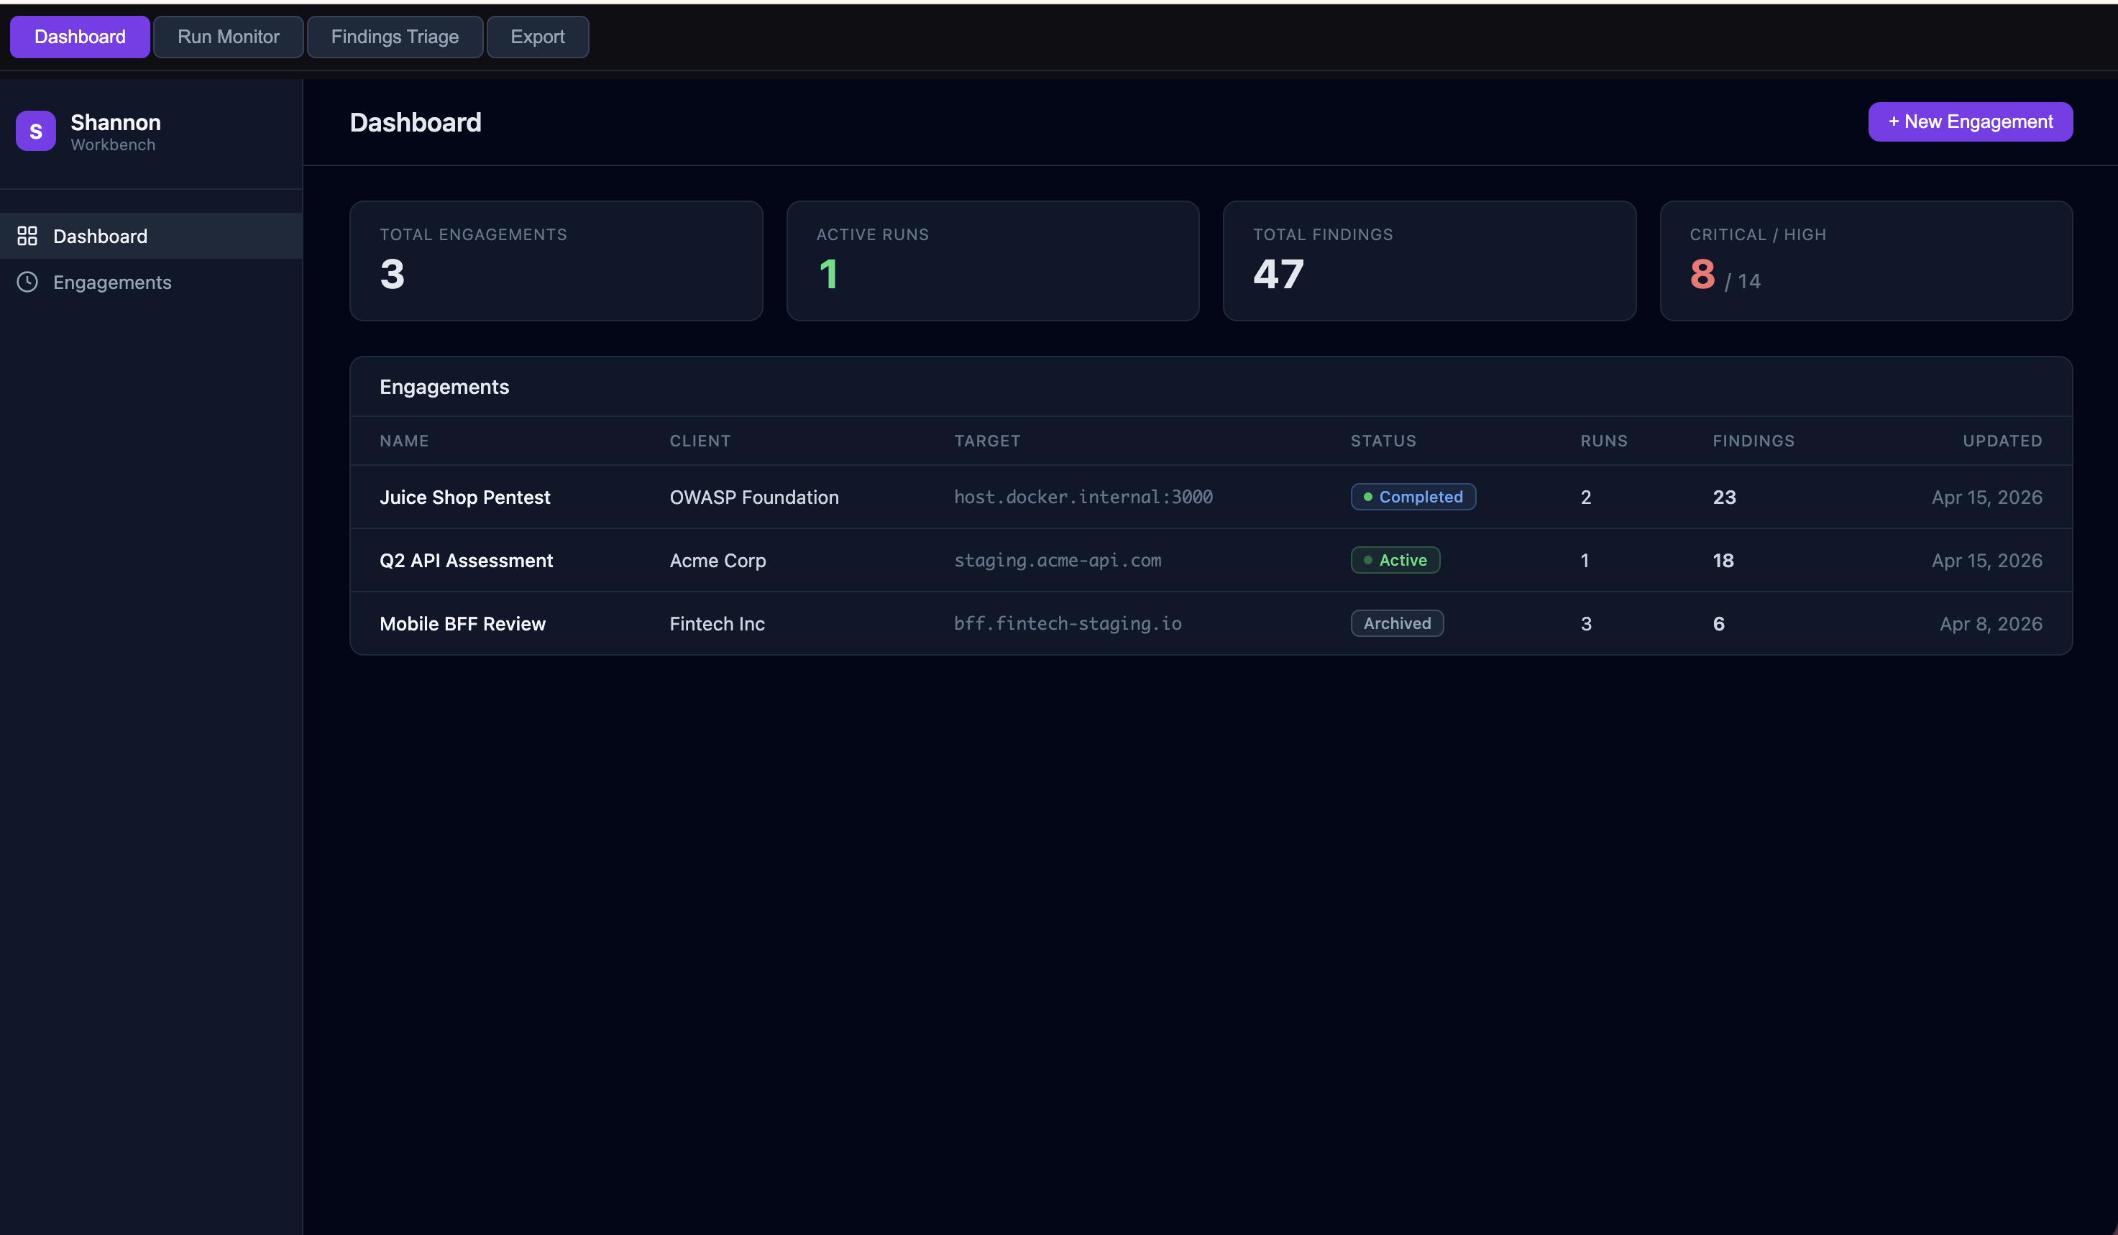This screenshot has height=1235, width=2118.
Task: Click the Engagements clock icon in sidebar
Action: [x=27, y=283]
